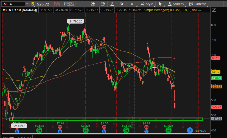Expand the ellipsis after SimpleMovingAvg label
The height and width of the screenshot is (138, 227).
click(x=200, y=10)
